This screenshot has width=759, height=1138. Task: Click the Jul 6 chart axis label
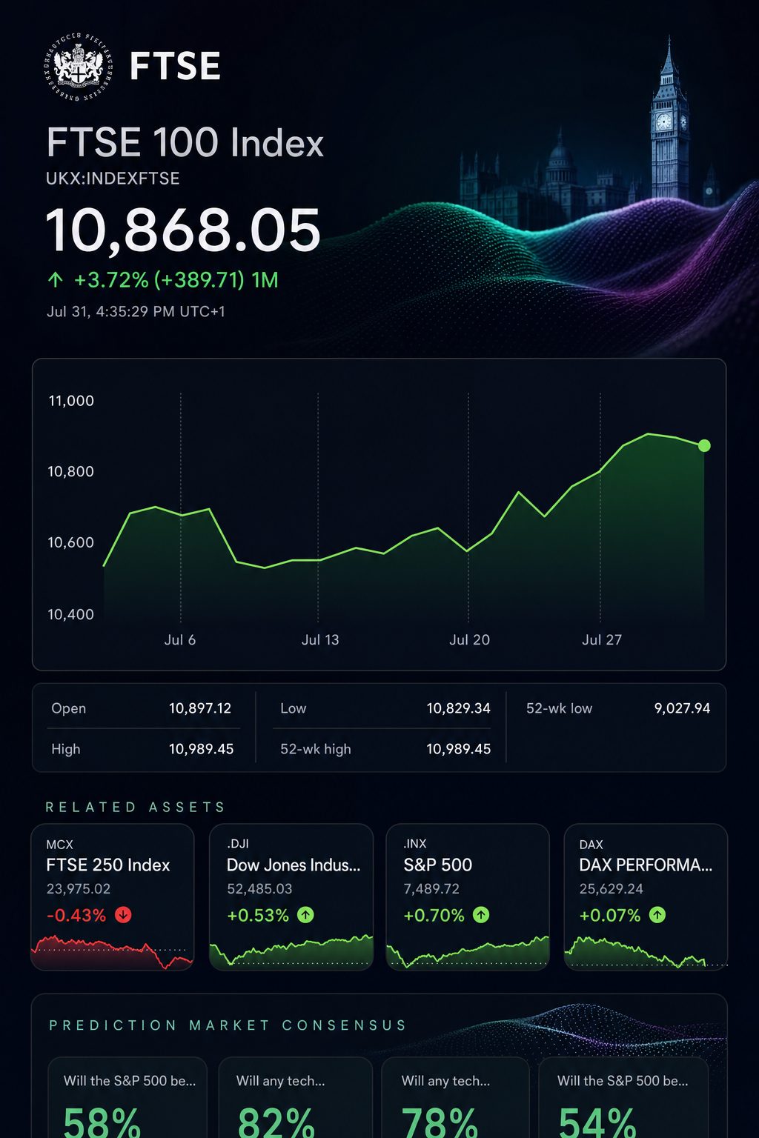[x=180, y=639]
